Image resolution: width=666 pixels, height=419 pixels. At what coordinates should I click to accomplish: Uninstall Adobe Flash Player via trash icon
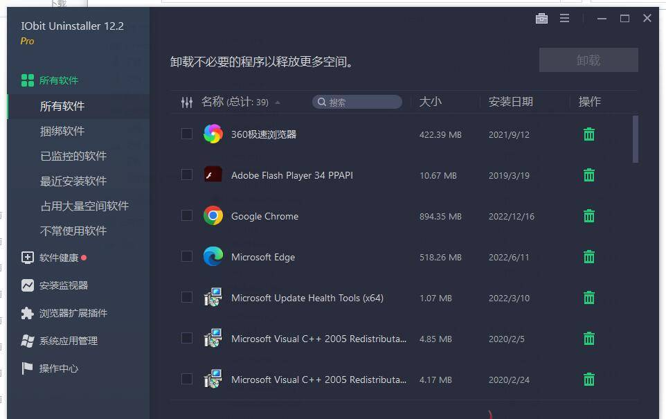point(588,175)
